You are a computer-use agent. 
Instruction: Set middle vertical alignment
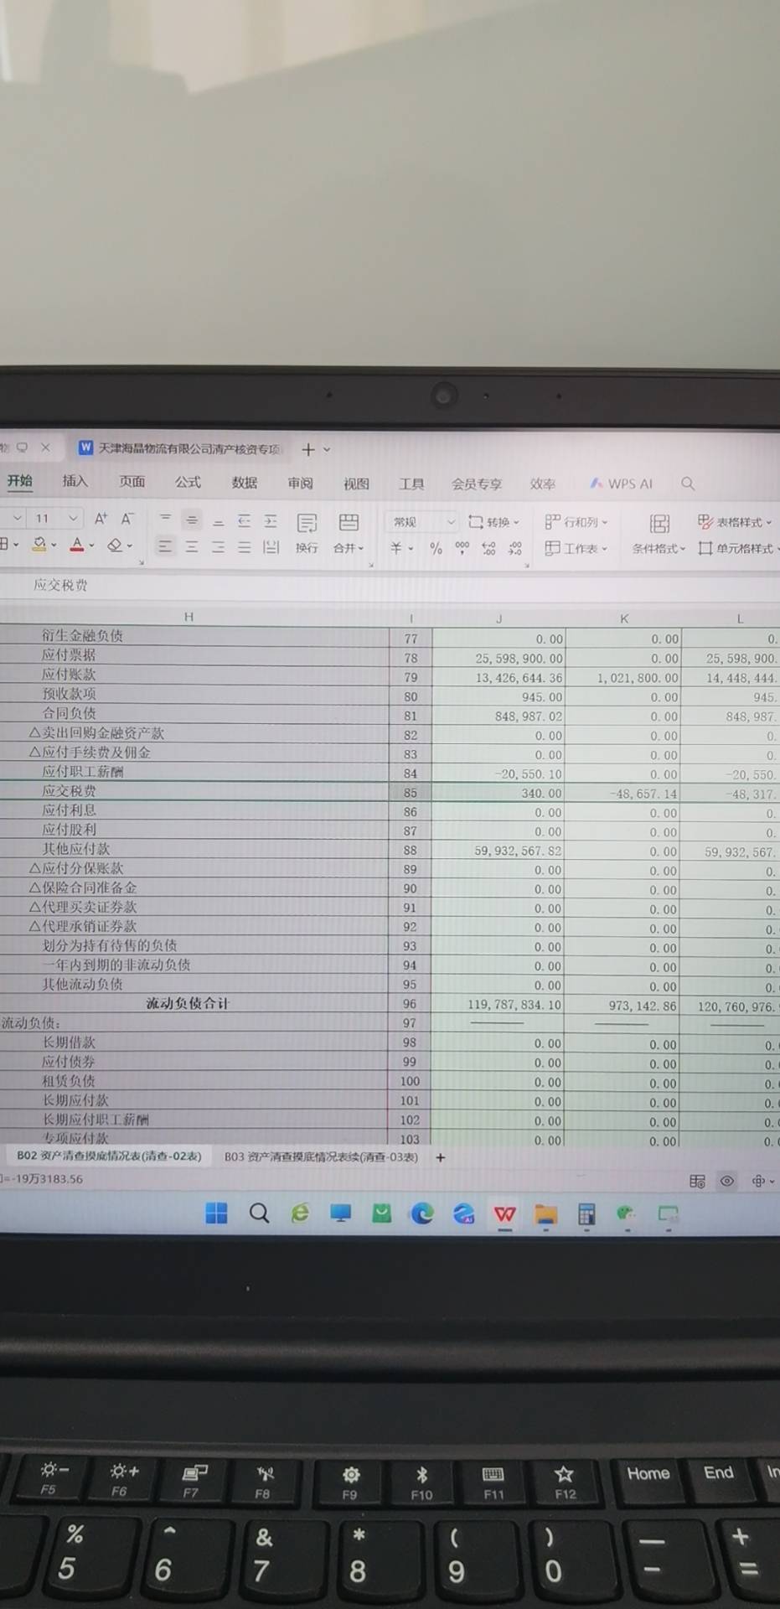coord(192,520)
